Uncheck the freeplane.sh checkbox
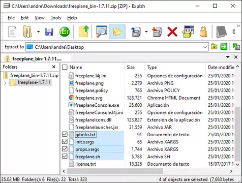 [65, 156]
